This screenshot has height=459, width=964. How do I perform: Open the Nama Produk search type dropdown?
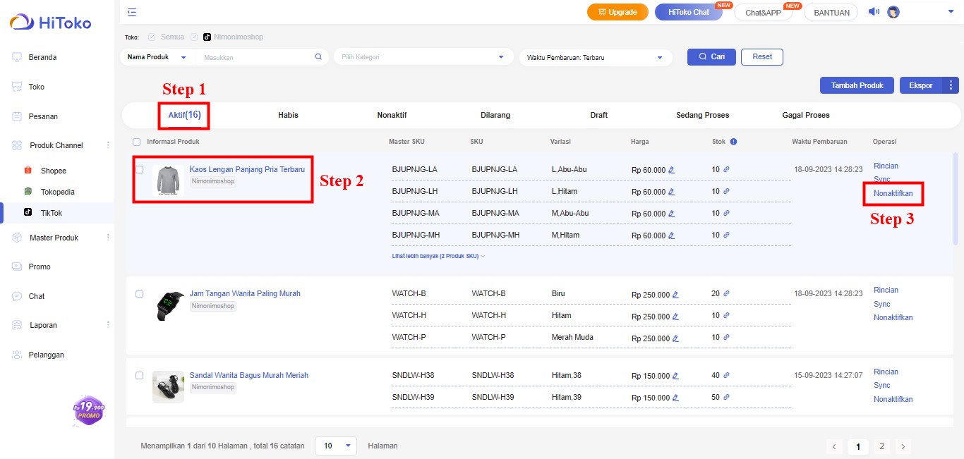click(155, 57)
